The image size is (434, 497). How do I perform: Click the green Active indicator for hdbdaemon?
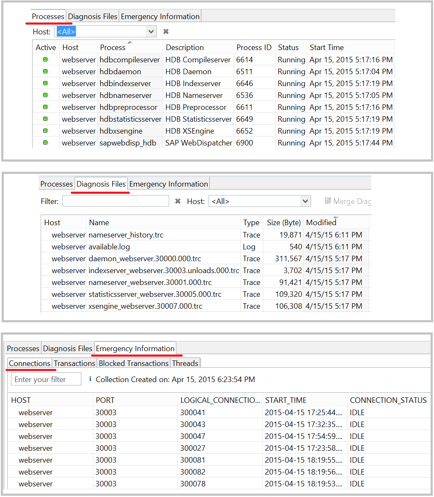[46, 71]
